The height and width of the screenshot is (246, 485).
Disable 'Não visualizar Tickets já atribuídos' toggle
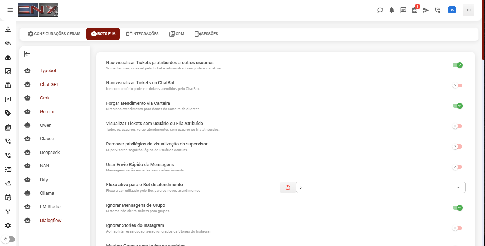coord(457,65)
